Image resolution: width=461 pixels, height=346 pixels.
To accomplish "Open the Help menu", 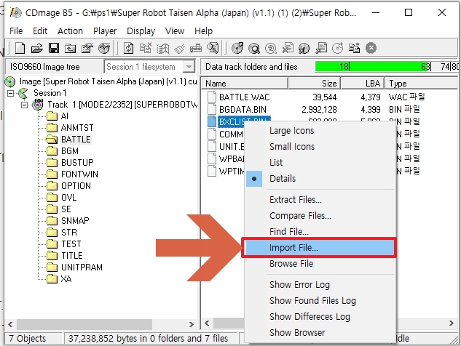I will 203,31.
